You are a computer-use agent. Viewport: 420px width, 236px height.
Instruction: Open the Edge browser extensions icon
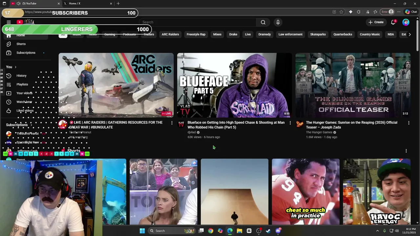click(359, 12)
